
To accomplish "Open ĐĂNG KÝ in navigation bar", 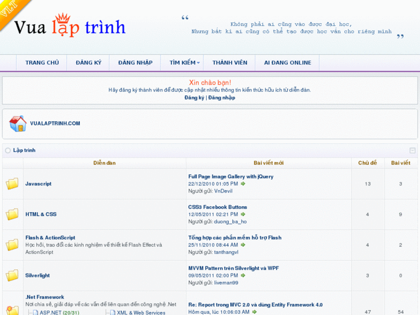I will (x=88, y=63).
